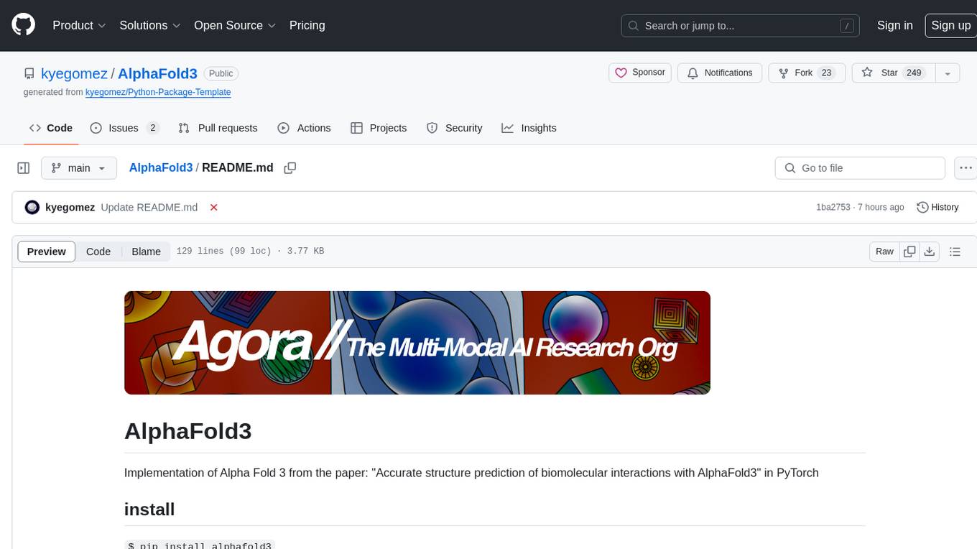Viewport: 977px width, 549px height.
Task: Open the kyegomez/Python-Package-Template link
Action: (x=158, y=92)
